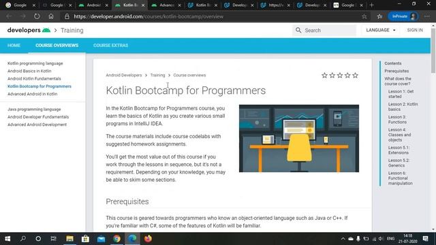This screenshot has height=245, width=436.
Task: Click the search magnifier icon
Action: click(x=298, y=30)
